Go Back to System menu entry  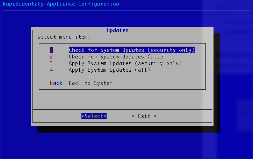pyautogui.click(x=91, y=83)
